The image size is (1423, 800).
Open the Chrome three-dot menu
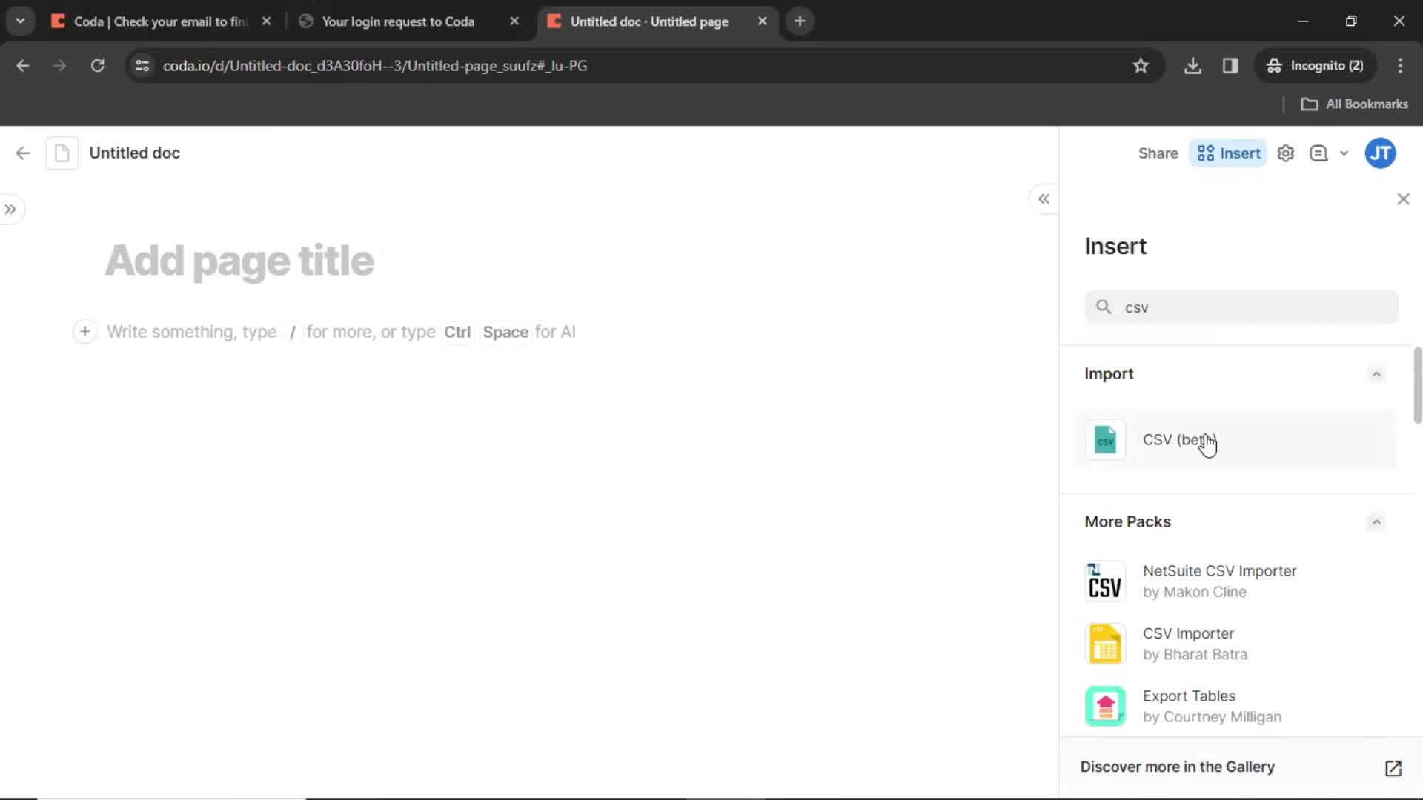click(1400, 66)
